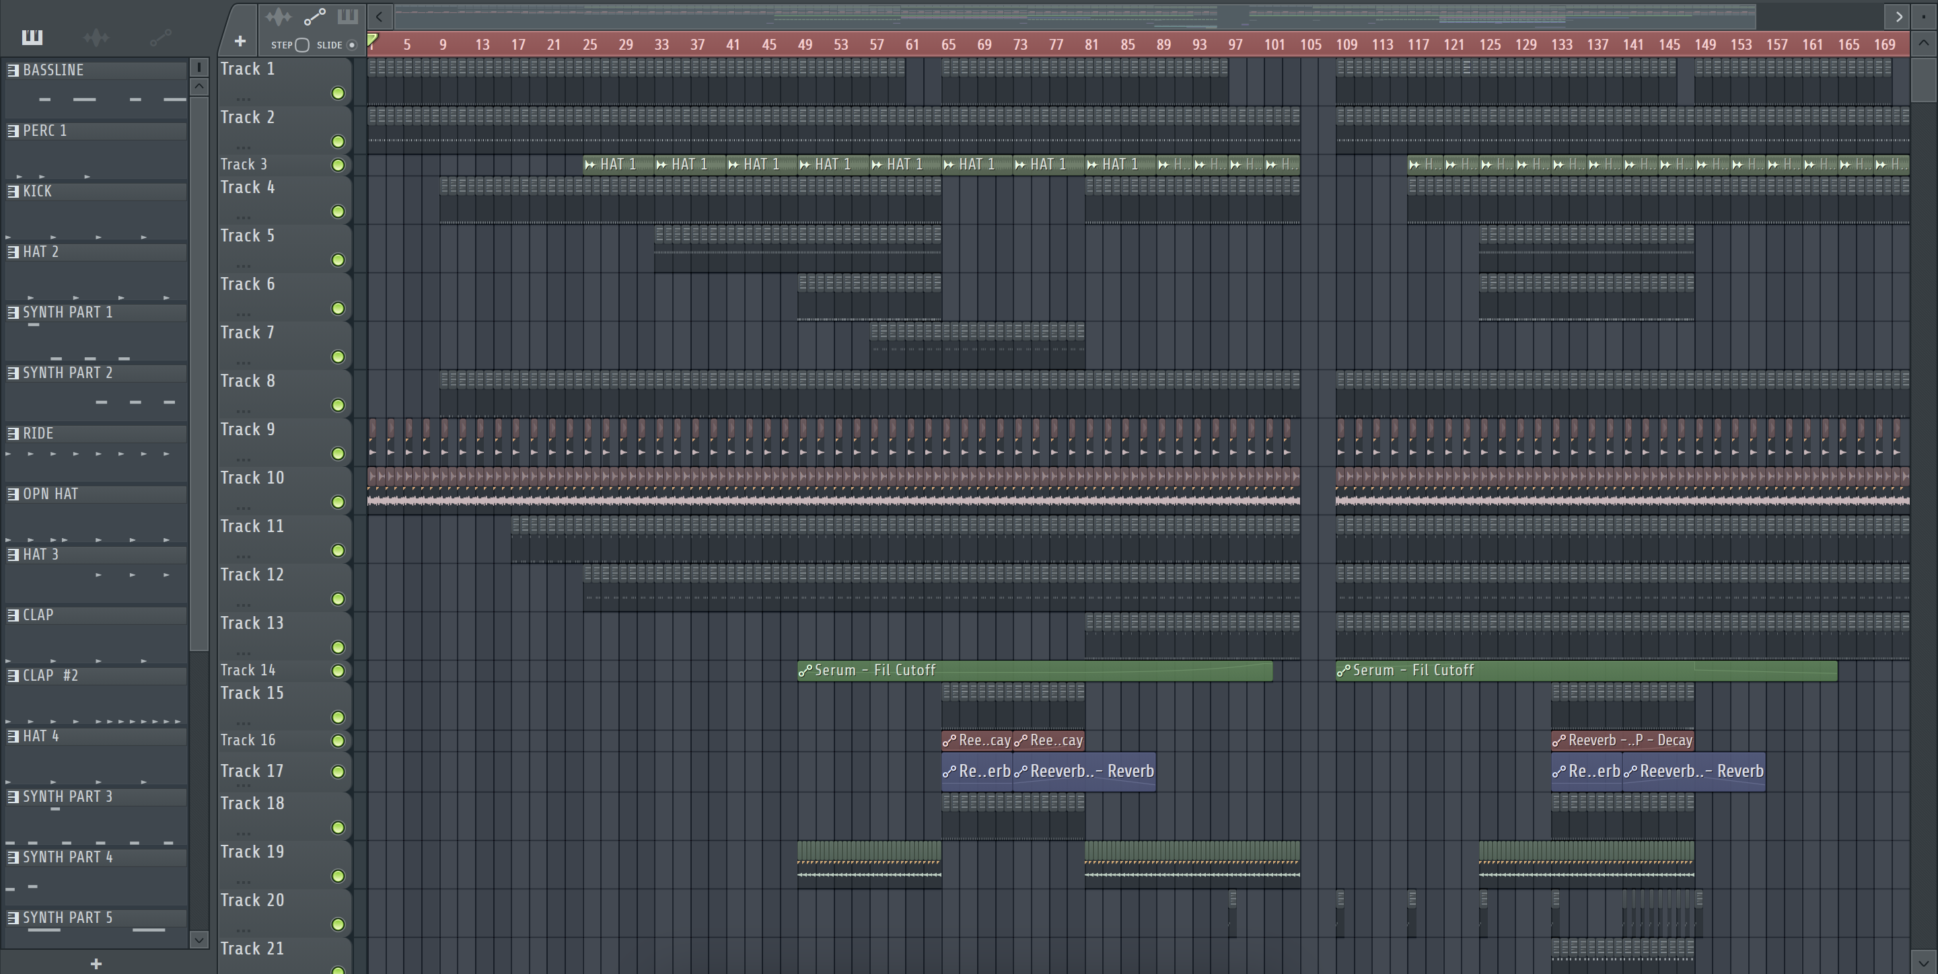
Task: Select the CLAP pattern
Action: 96,615
